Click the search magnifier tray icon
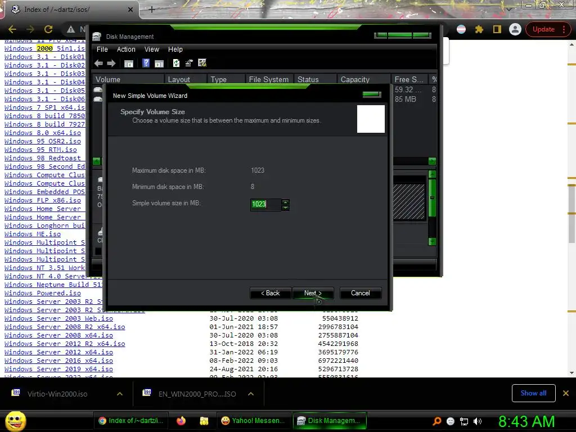The height and width of the screenshot is (432, 576). pyautogui.click(x=436, y=421)
